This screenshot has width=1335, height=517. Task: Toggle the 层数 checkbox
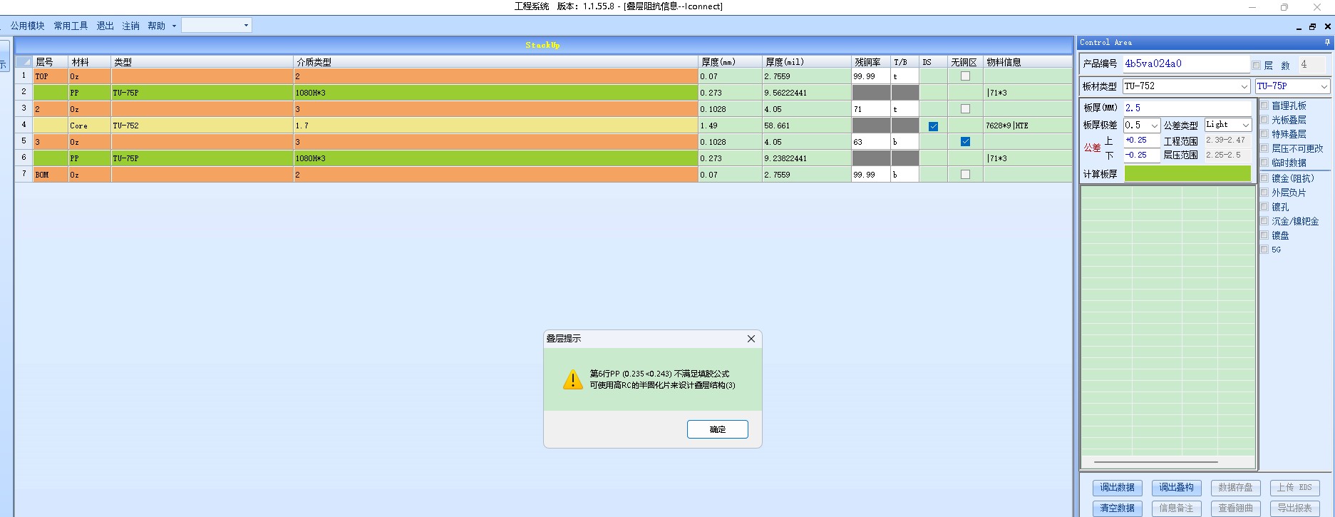(x=1257, y=65)
